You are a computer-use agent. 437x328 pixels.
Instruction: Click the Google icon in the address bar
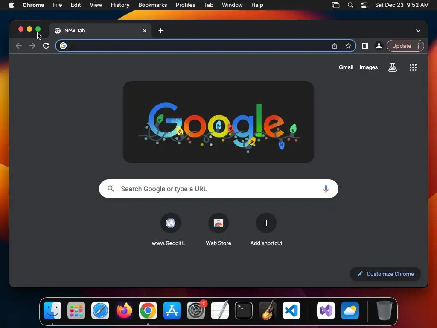(63, 46)
